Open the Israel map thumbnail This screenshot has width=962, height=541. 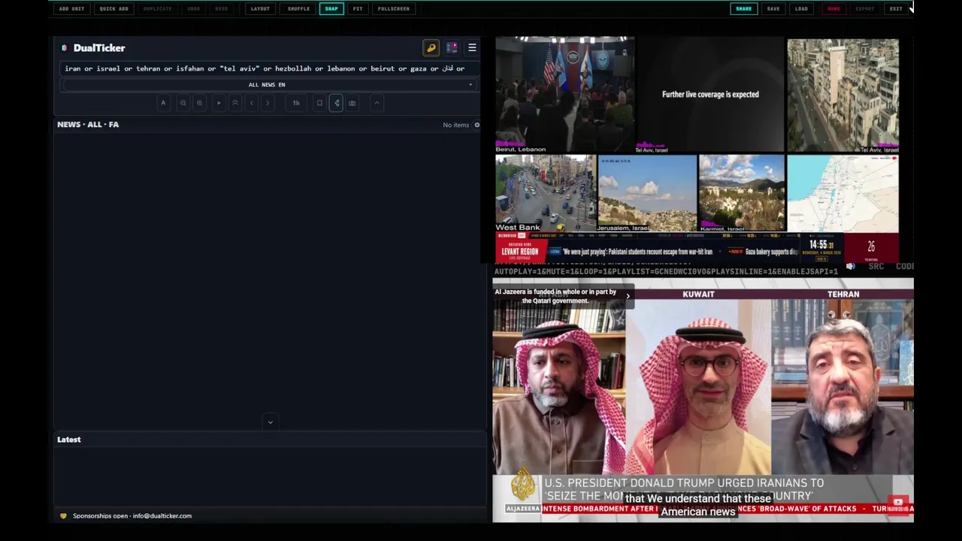click(843, 193)
